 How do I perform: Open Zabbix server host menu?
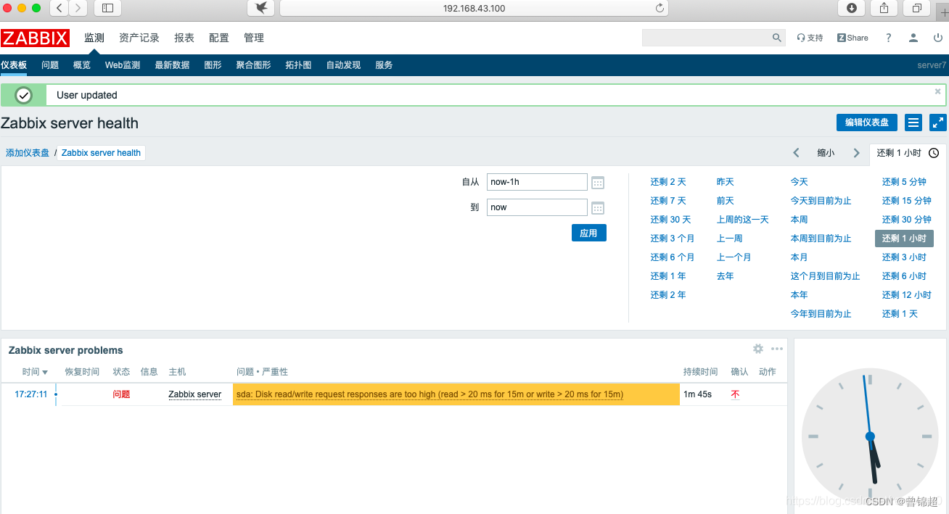[195, 394]
